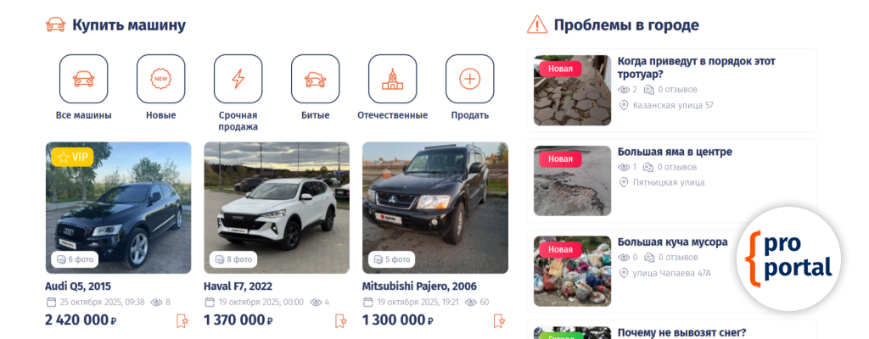The width and height of the screenshot is (869, 339).
Task: Open the Купить машину section heading
Action: pyautogui.click(x=129, y=25)
